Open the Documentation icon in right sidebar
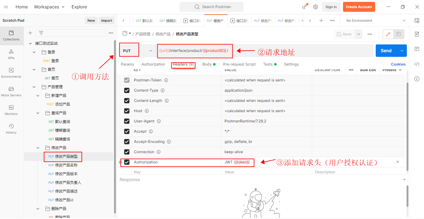 pyautogui.click(x=417, y=34)
